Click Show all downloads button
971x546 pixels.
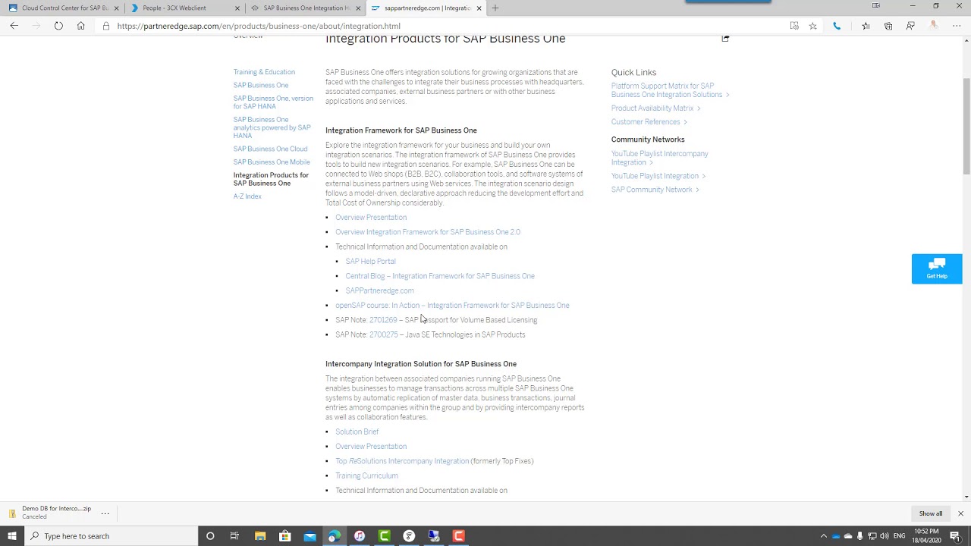coord(931,513)
